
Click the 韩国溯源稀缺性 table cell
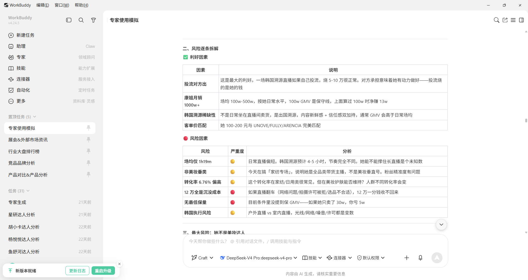[x=201, y=115]
